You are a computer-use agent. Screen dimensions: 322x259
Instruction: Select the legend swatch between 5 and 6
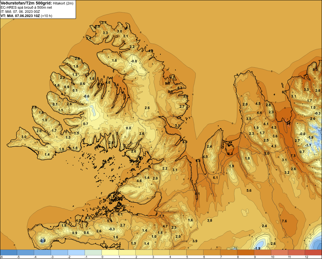195,252
